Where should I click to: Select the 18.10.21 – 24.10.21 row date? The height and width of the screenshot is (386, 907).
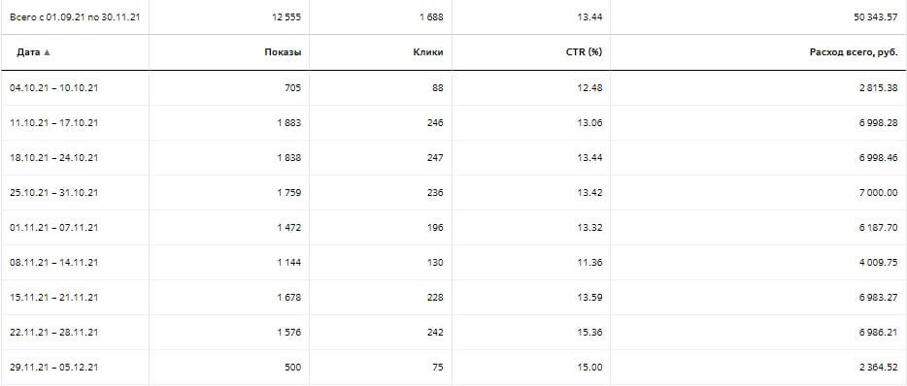coord(53,158)
